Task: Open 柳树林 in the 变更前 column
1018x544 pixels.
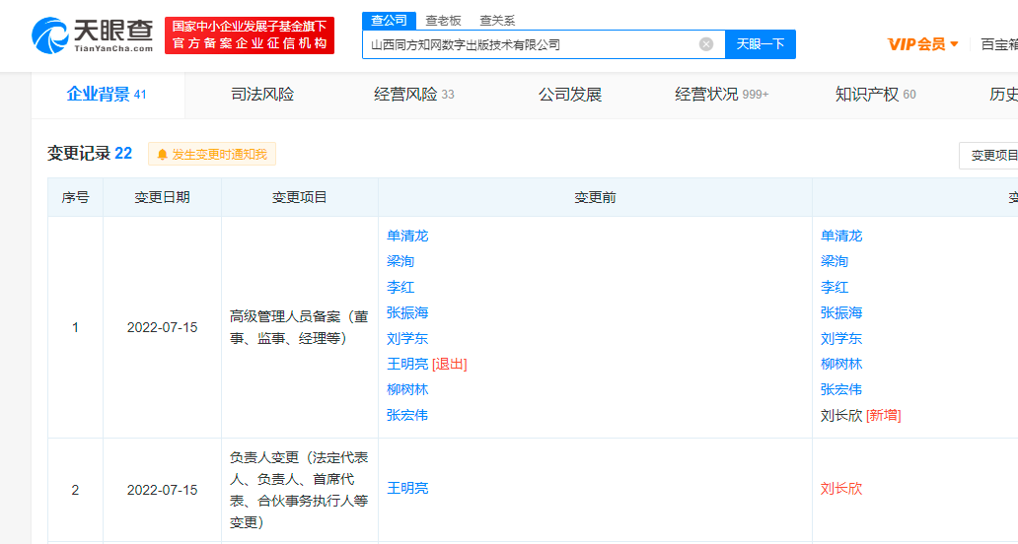Action: pyautogui.click(x=407, y=389)
